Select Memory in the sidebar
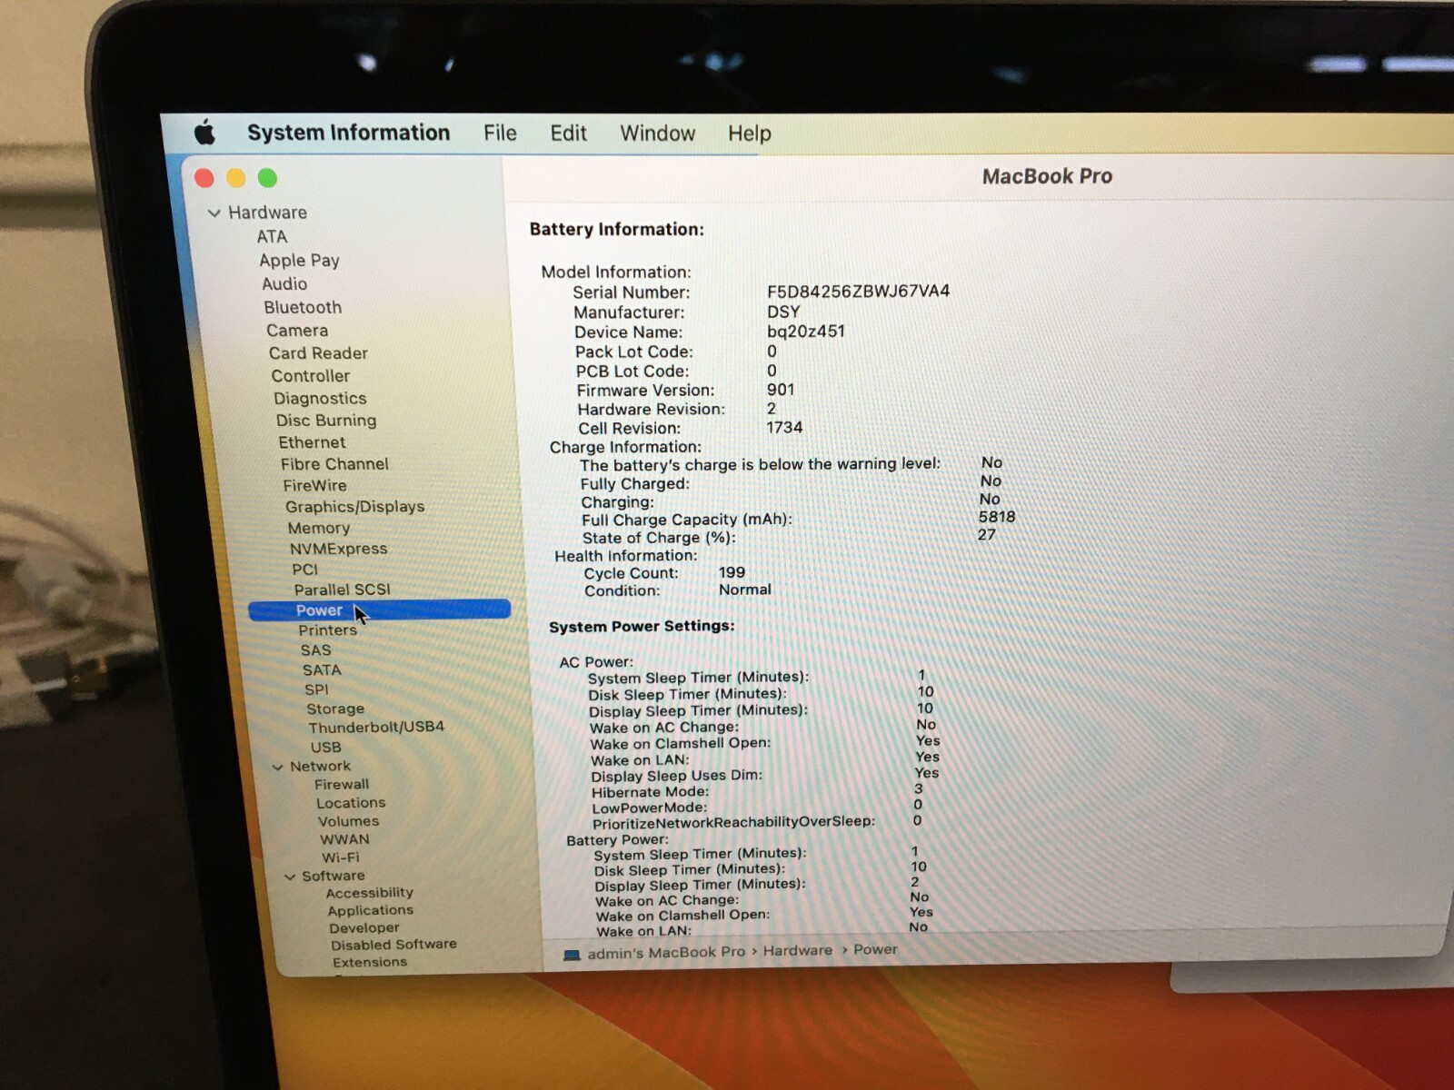Screen dimensions: 1454x1090 pyautogui.click(x=318, y=529)
